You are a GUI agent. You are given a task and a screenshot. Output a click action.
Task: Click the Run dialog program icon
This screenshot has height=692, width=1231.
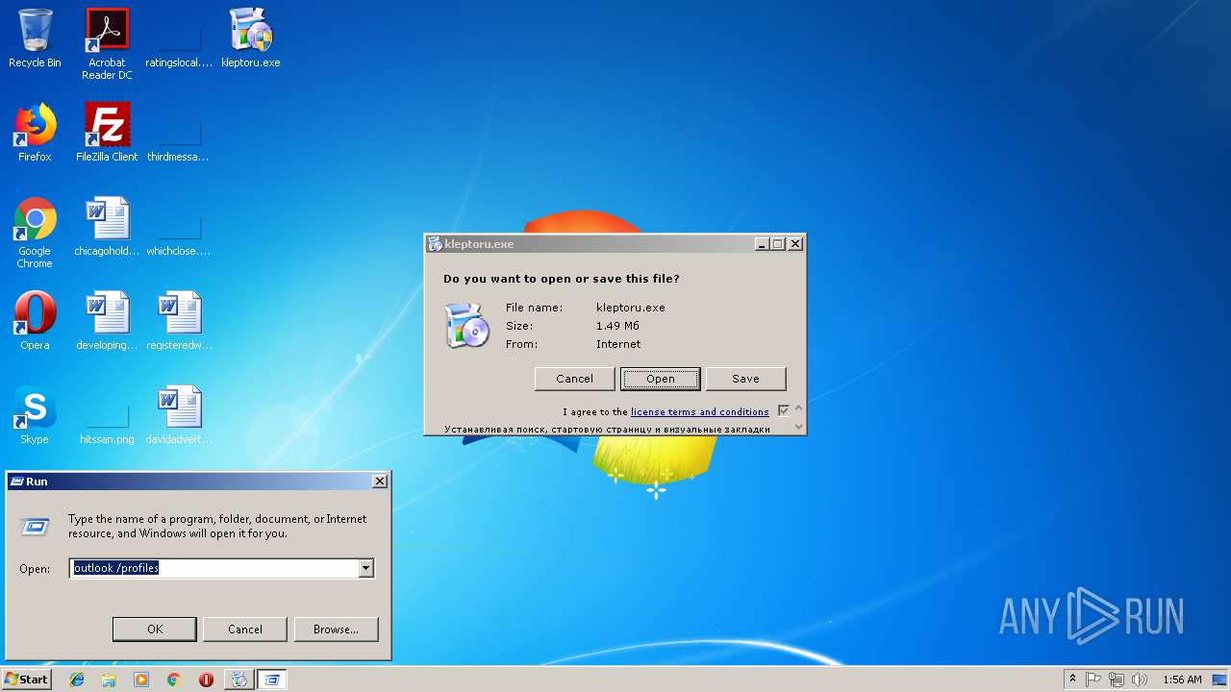(x=35, y=526)
